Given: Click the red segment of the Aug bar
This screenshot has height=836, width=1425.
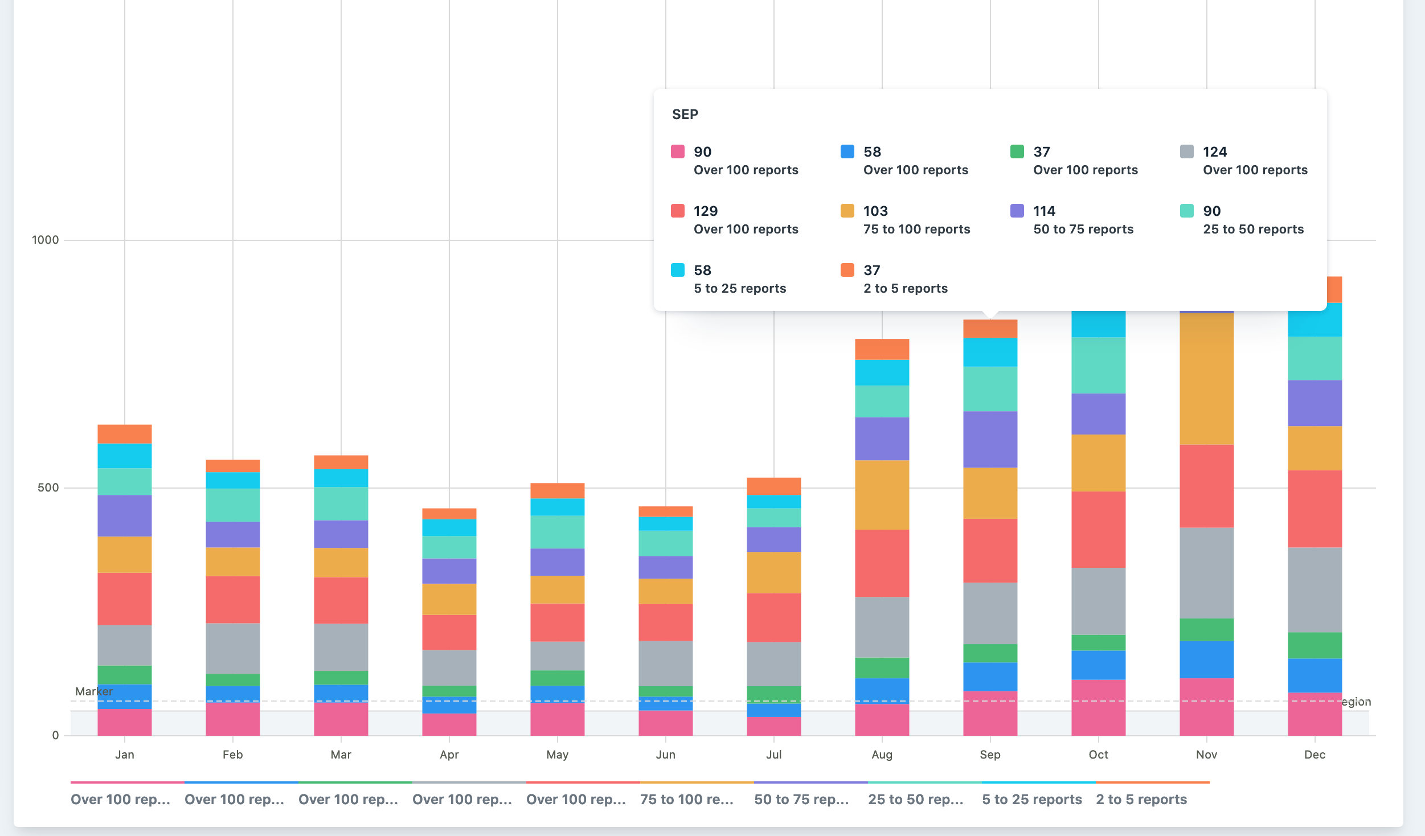Looking at the screenshot, I should [x=882, y=563].
